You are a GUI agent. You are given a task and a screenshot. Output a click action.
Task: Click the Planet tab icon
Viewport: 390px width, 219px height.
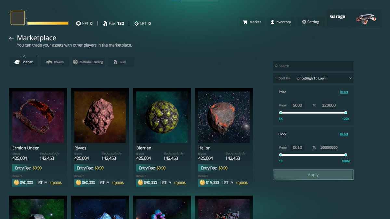[17, 62]
